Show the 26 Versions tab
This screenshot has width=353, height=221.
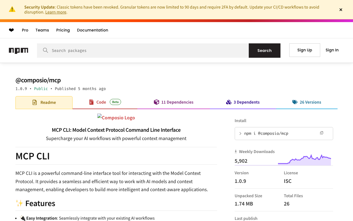pyautogui.click(x=307, y=102)
